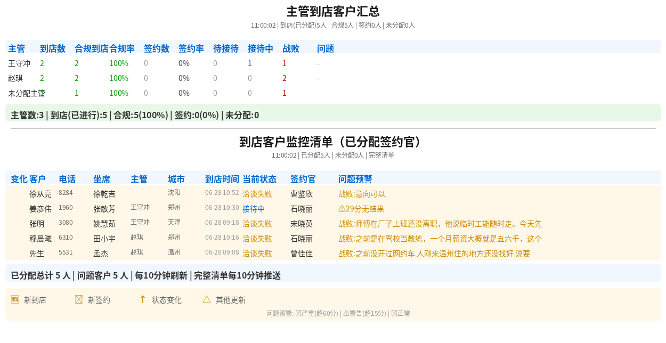Click 徐从亮's 洽谈失败 status
The height and width of the screenshot is (343, 666).
257,194
